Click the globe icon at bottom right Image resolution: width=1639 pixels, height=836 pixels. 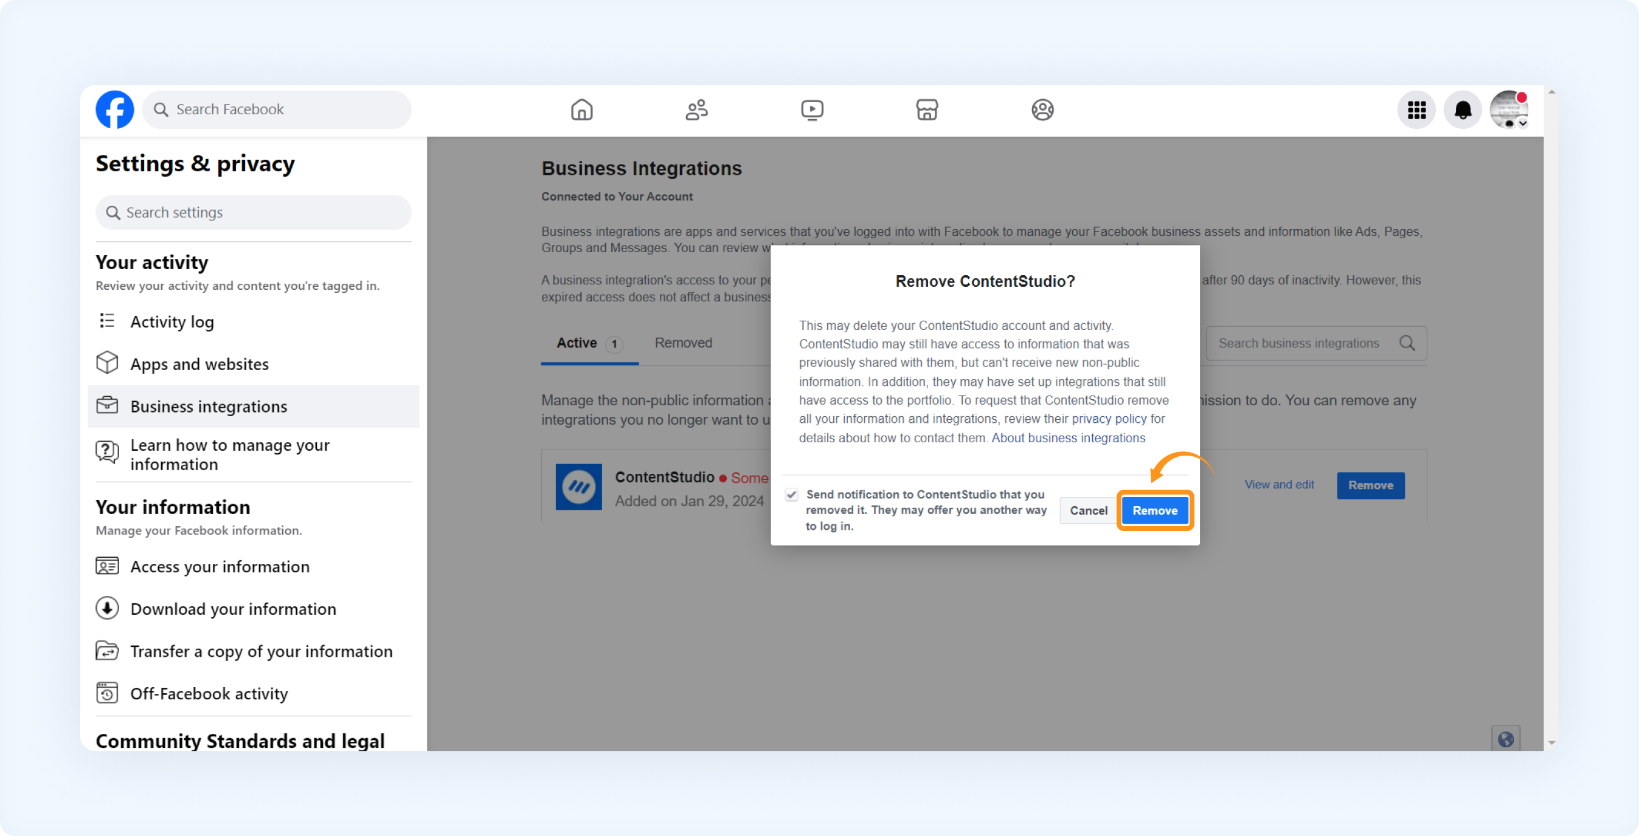[x=1505, y=739]
